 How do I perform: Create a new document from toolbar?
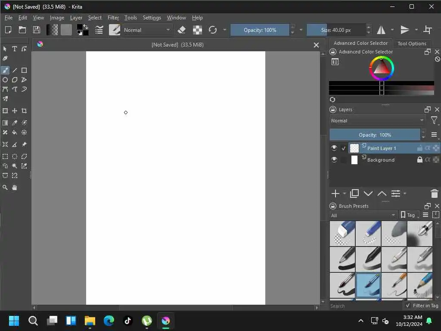(8, 30)
